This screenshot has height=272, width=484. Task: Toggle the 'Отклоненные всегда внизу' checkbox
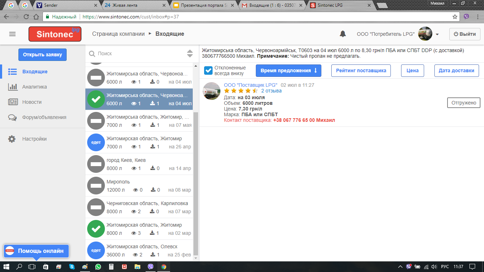point(208,70)
